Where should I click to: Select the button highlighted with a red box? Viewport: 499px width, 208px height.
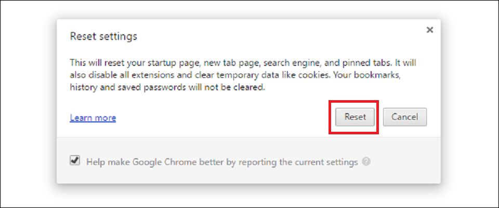(355, 117)
